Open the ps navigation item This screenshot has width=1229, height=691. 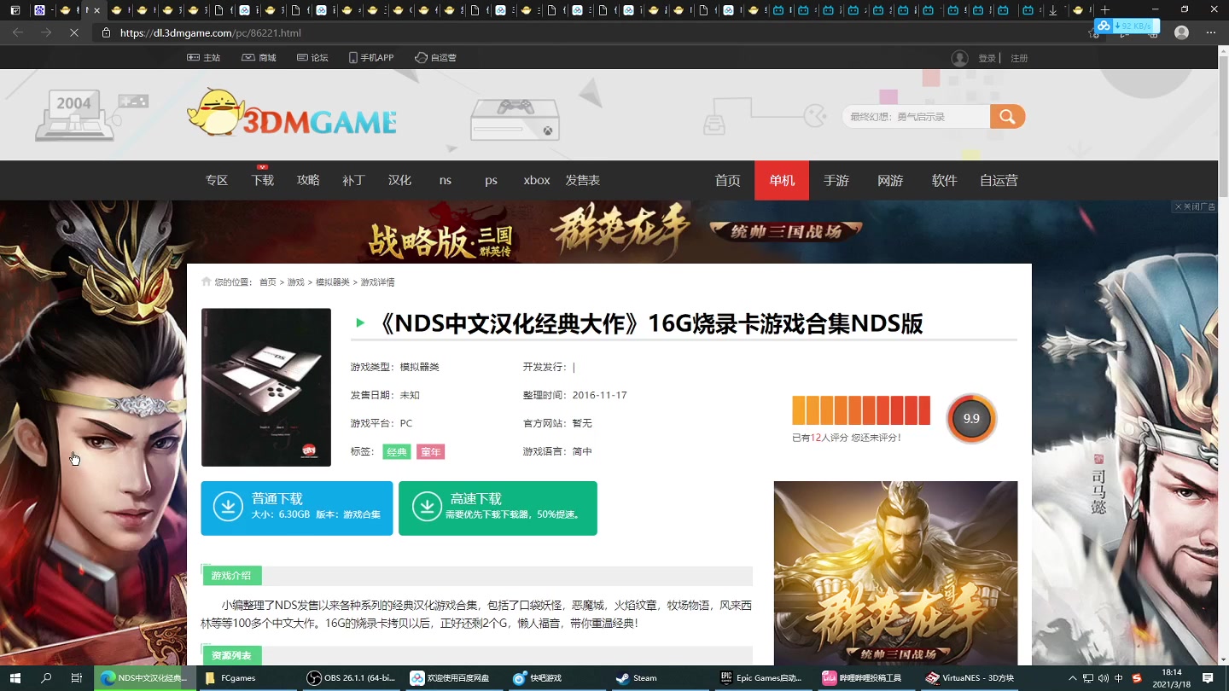[x=491, y=180]
